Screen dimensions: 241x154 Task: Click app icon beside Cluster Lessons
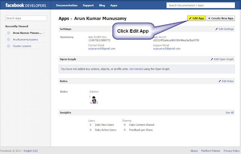click(x=8, y=46)
